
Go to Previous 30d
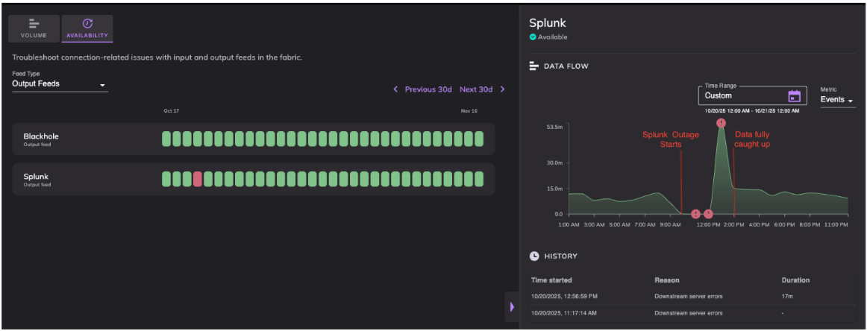point(428,89)
